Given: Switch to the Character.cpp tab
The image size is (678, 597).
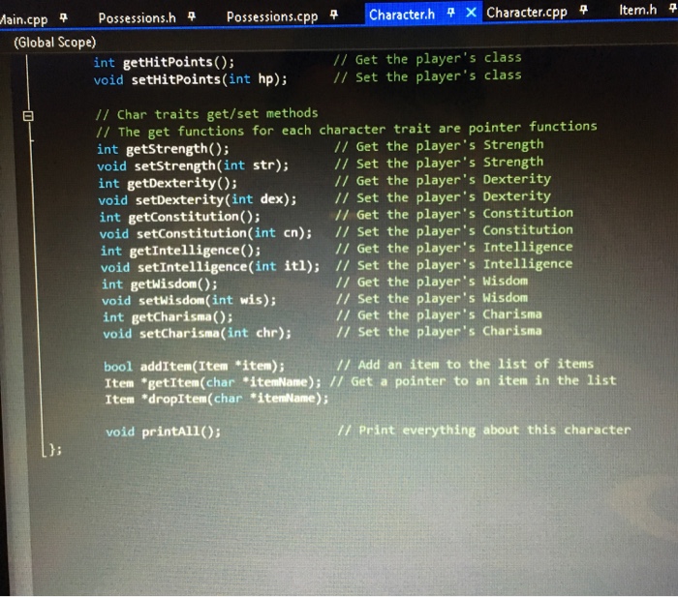Looking at the screenshot, I should point(526,13).
